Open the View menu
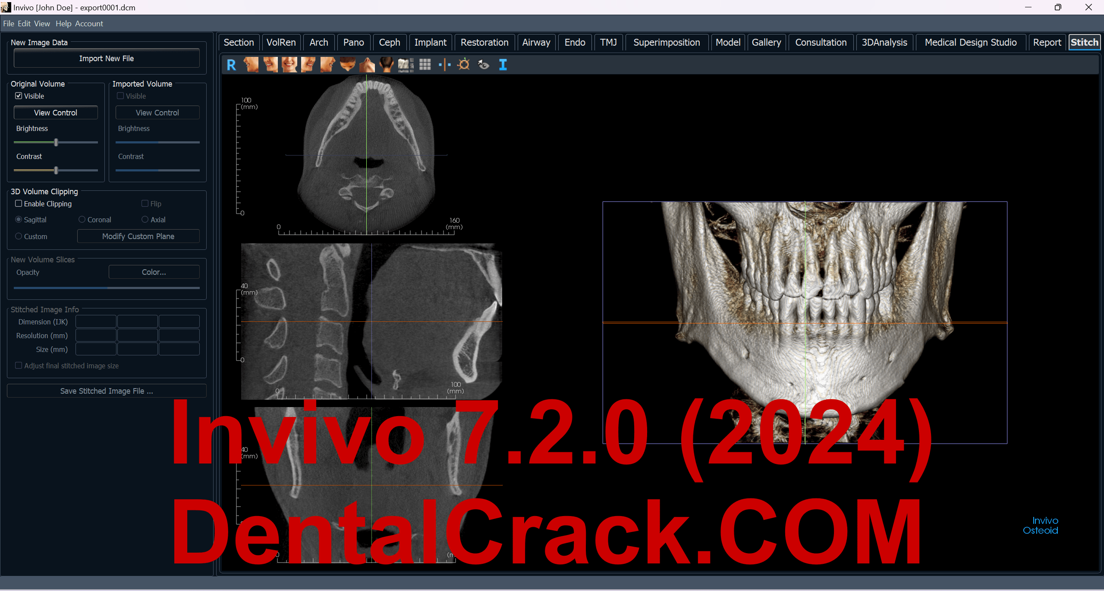The height and width of the screenshot is (591, 1104). click(x=42, y=24)
